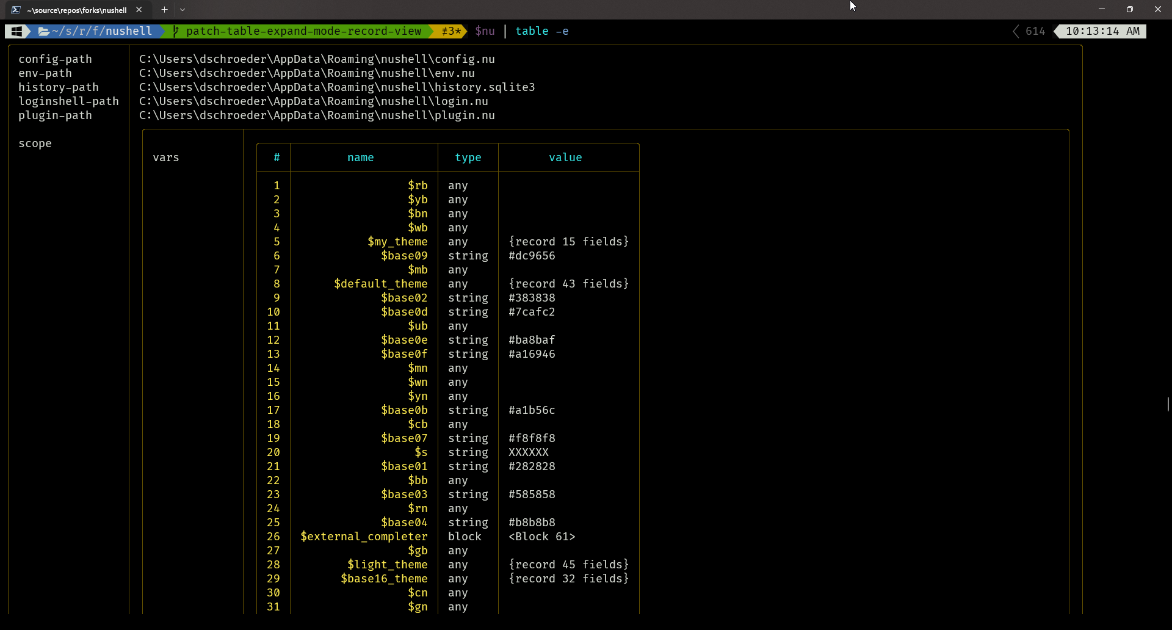
Task: Click the history.sqlite3 path value
Action: pos(337,87)
